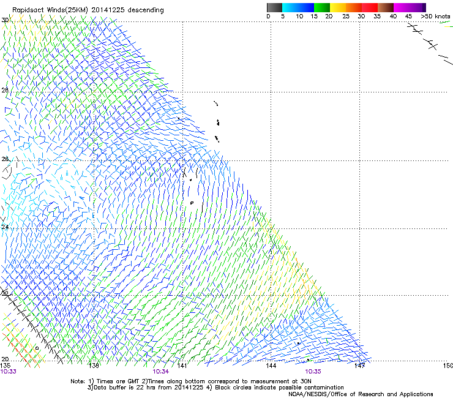
Task: Select the latitude axis label '24'
Action: 5,227
